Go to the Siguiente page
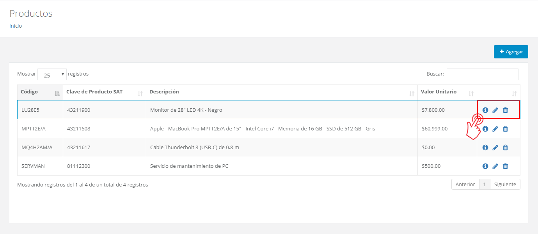Viewport: 538px width, 234px height. coord(505,185)
